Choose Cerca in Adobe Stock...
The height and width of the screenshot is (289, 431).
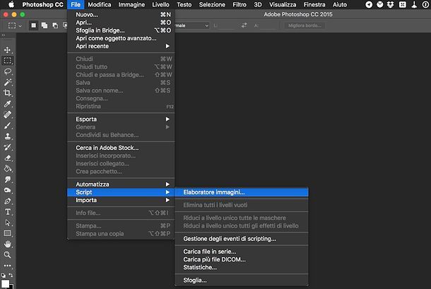coord(121,148)
